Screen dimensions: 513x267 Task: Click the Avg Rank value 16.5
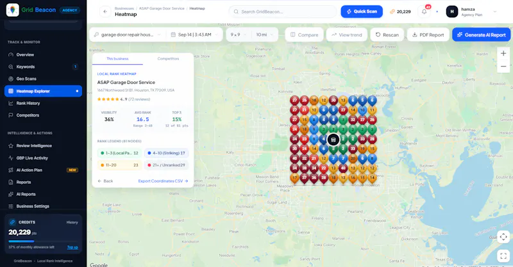click(142, 119)
